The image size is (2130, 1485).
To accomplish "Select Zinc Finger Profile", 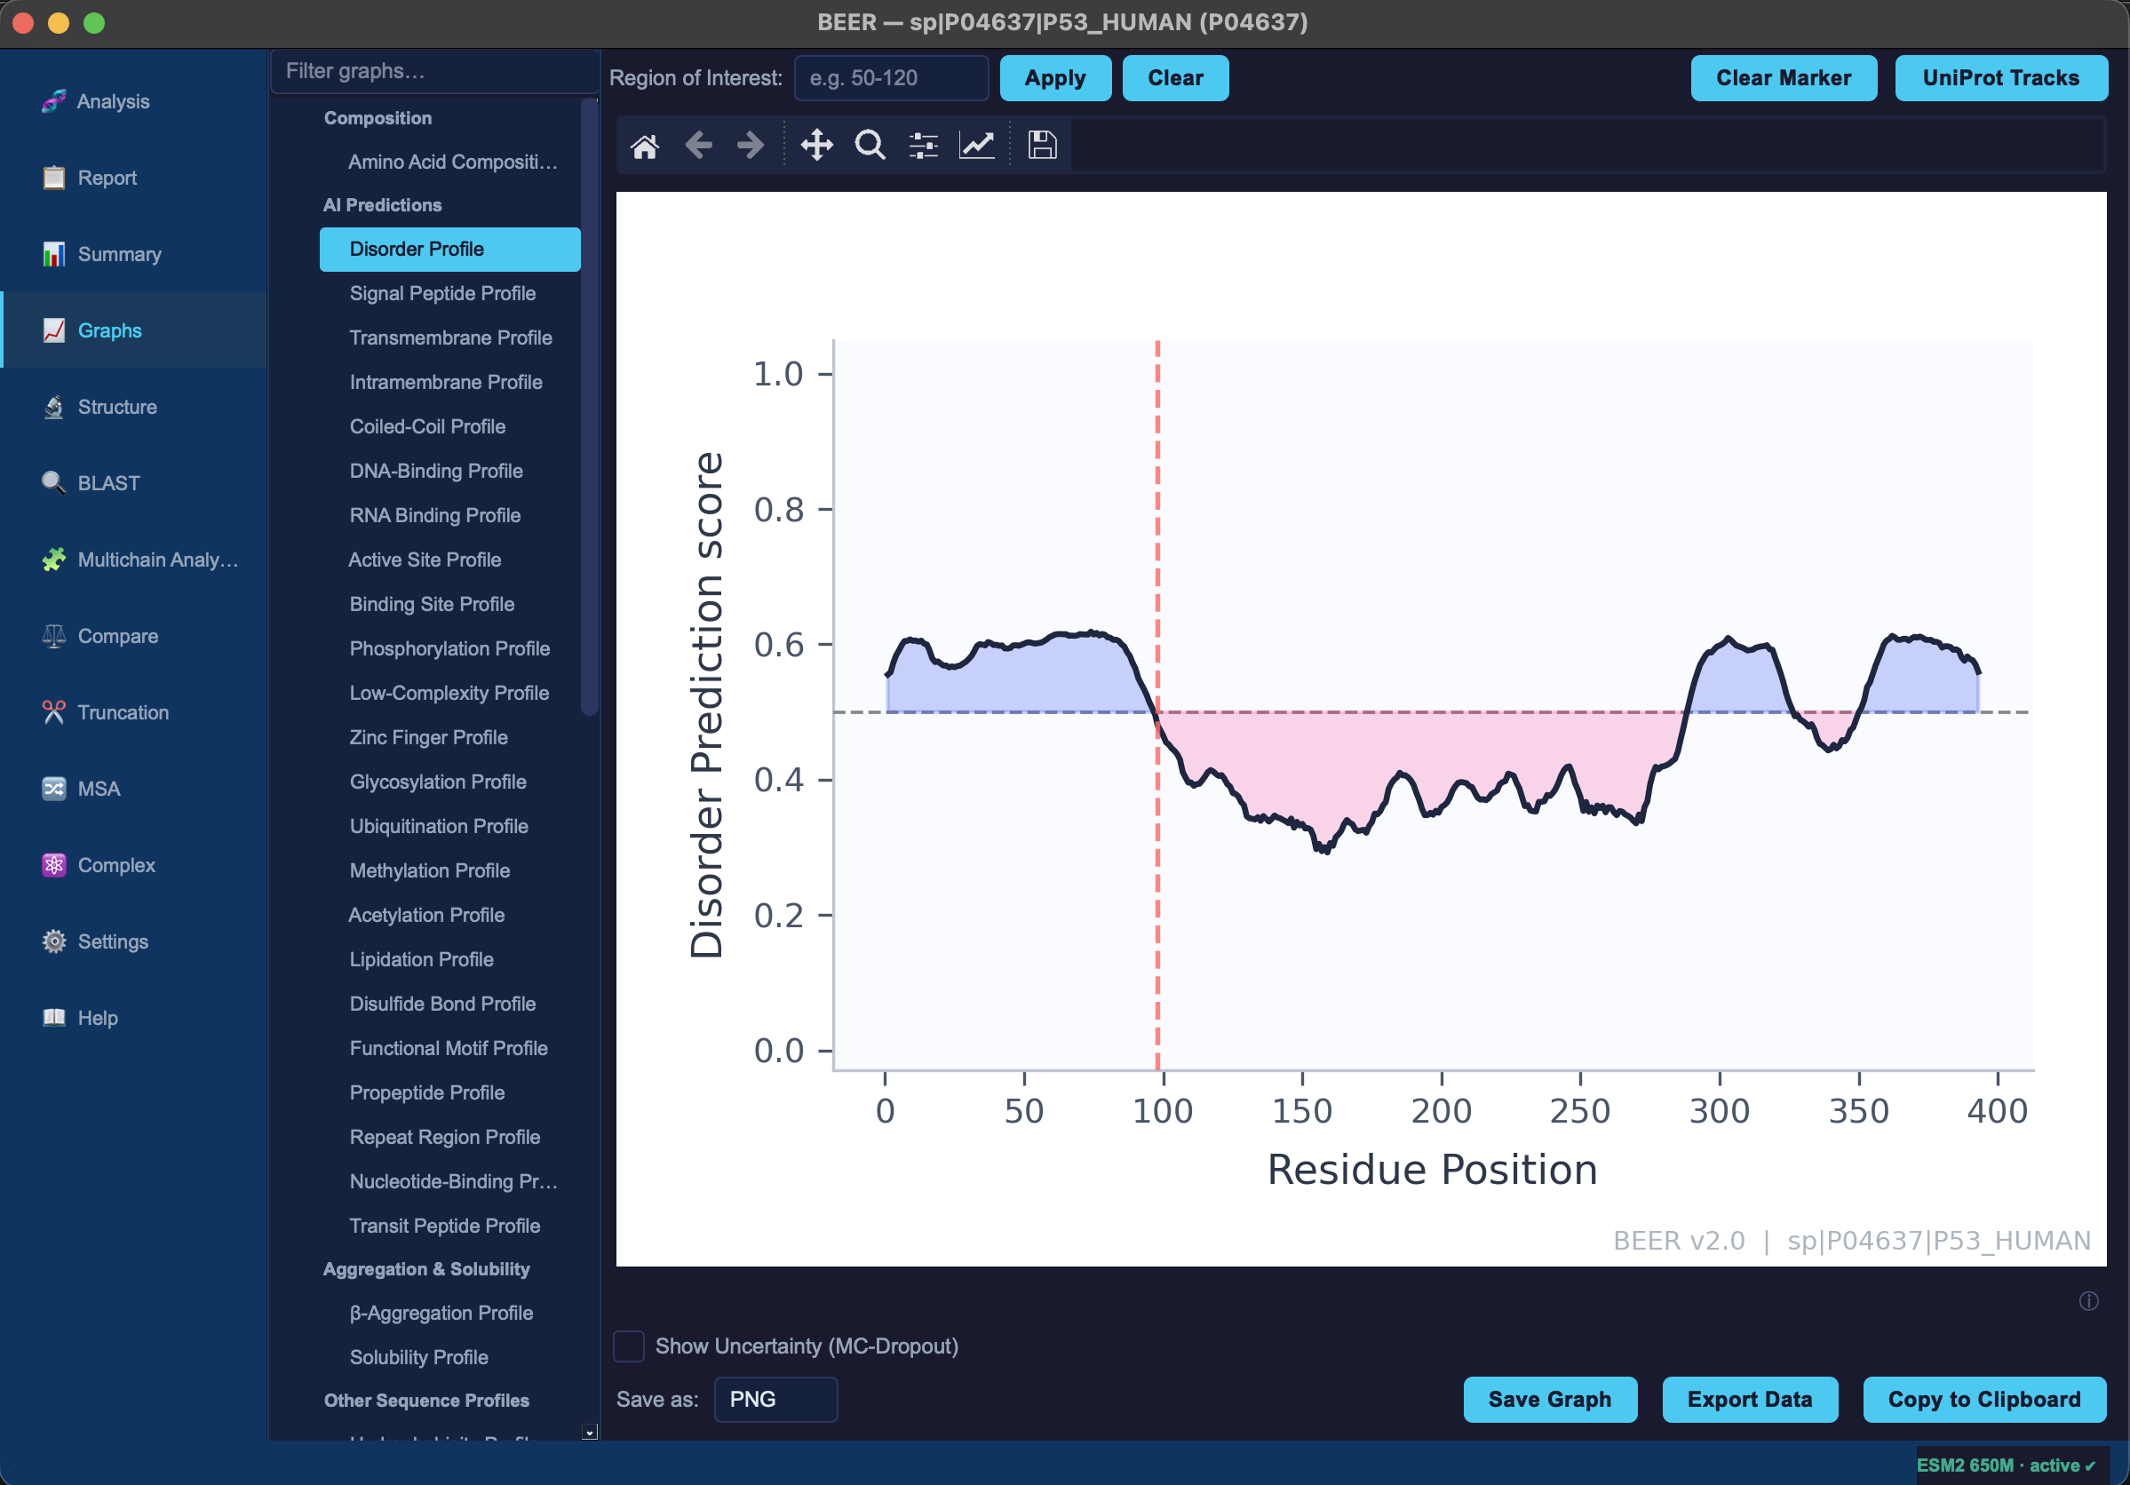I will coord(450,737).
